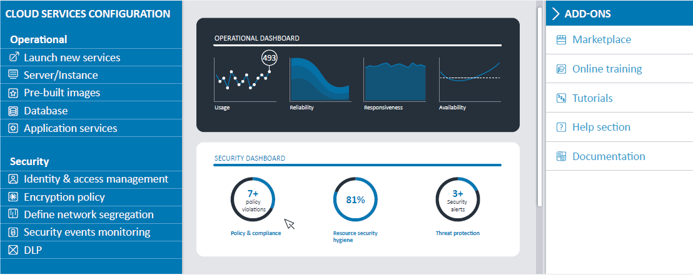Click the Launch new services icon
This screenshot has height=277, width=693.
[13, 58]
